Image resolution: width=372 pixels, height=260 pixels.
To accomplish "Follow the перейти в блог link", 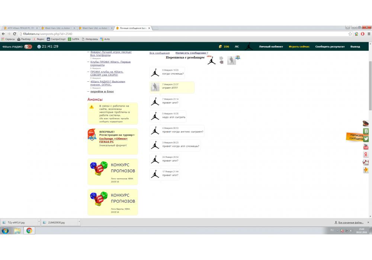I will pos(102,91).
